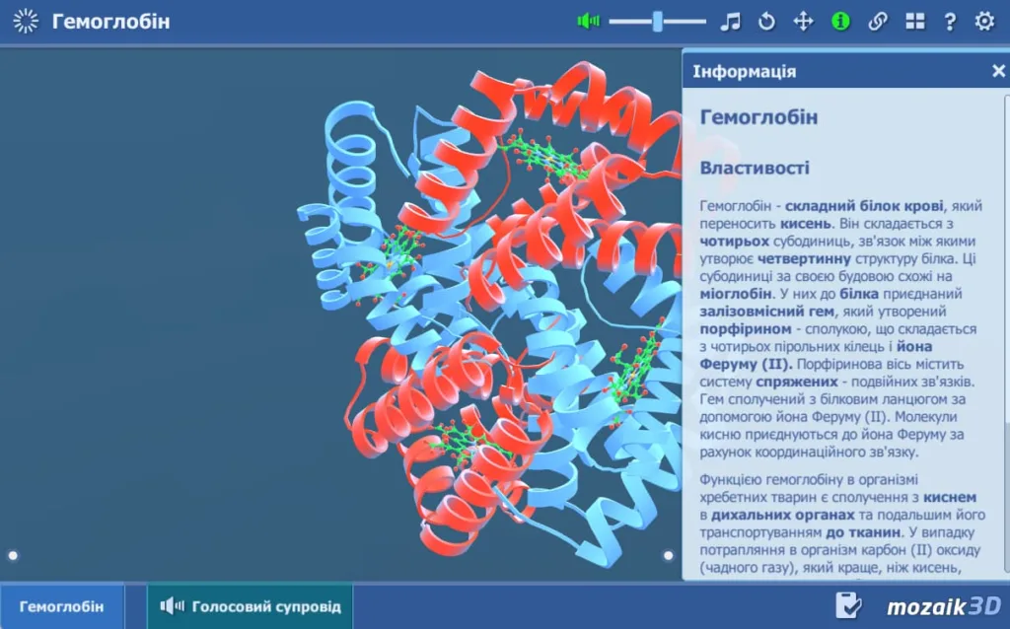Open help via the question mark icon
Viewport: 1010px width, 629px height.
[950, 21]
